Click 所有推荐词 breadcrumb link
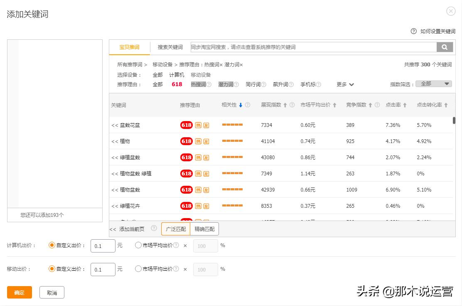The width and height of the screenshot is (462, 306). 130,64
